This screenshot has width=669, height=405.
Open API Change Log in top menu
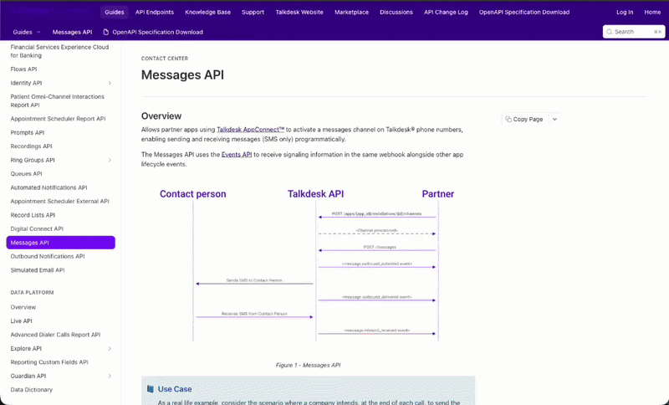pos(446,12)
